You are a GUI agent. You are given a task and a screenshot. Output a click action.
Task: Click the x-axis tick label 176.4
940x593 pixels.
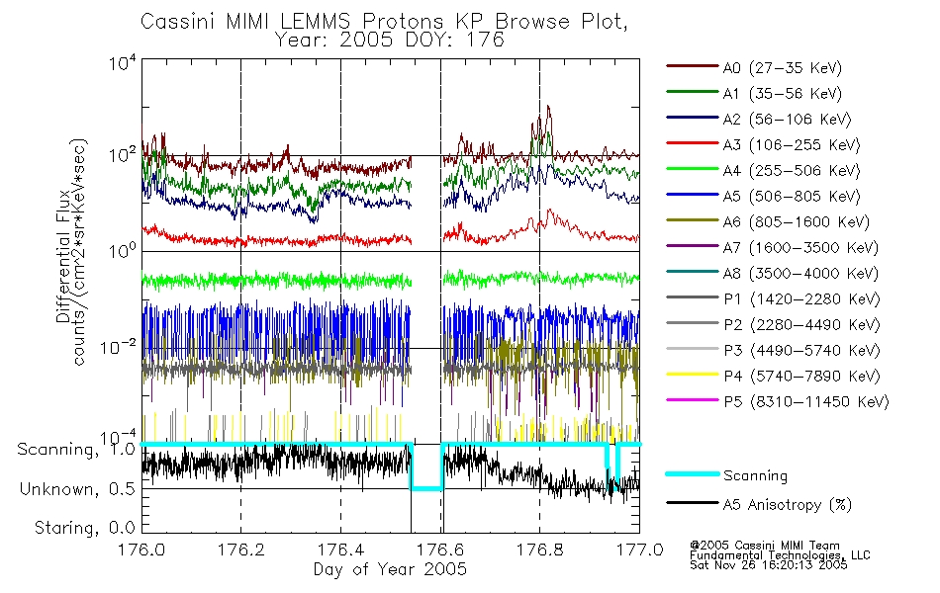pos(340,550)
